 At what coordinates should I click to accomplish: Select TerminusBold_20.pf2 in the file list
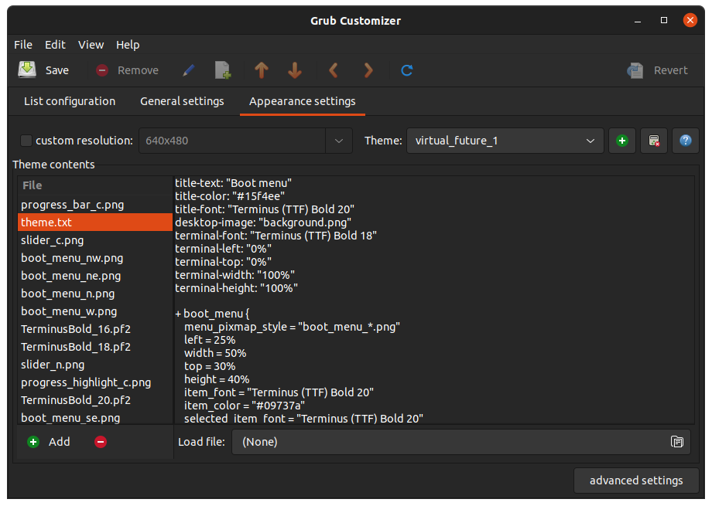[95, 400]
